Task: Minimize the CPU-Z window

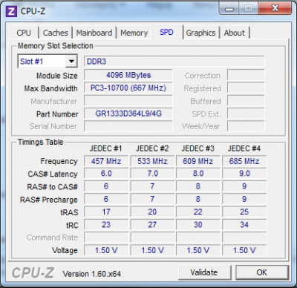Action: coord(229,9)
